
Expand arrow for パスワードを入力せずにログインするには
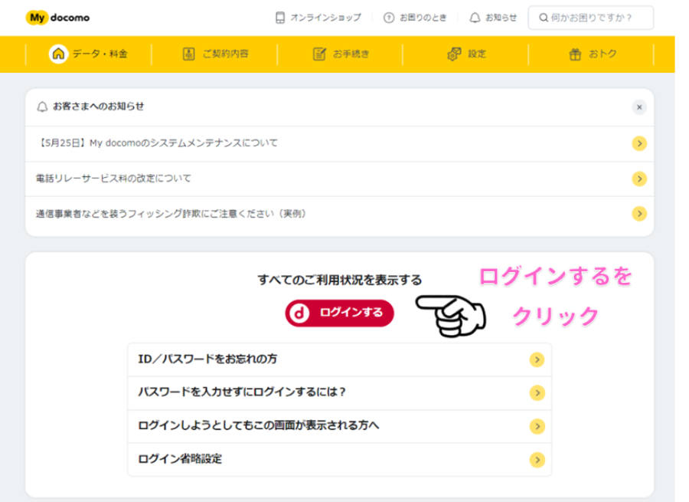[537, 393]
